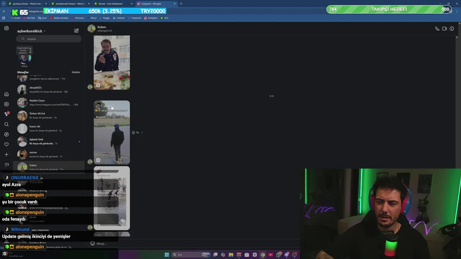Open the DeepSeek bookmark

pyautogui.click(x=134, y=18)
